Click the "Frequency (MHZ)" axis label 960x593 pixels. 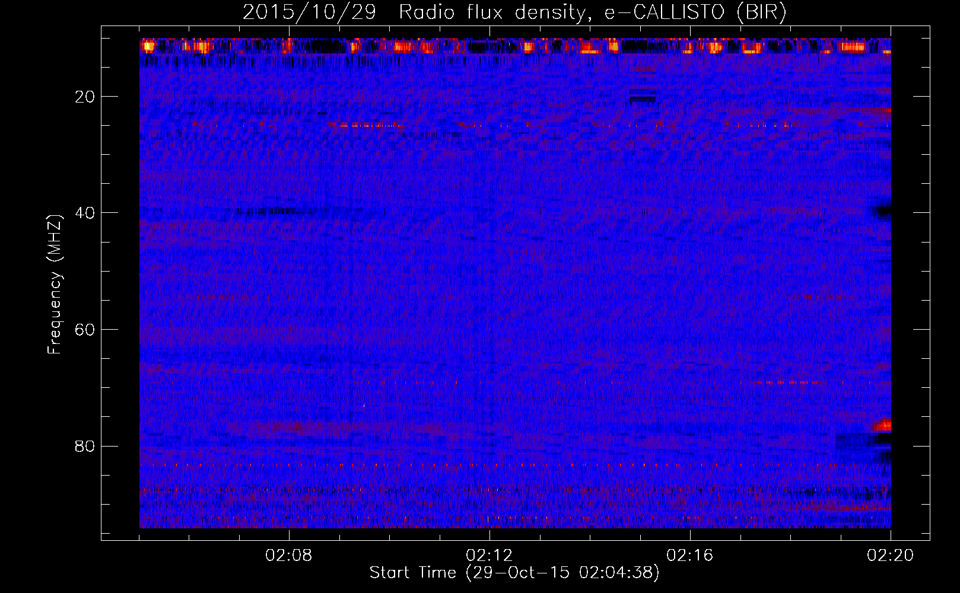(55, 285)
